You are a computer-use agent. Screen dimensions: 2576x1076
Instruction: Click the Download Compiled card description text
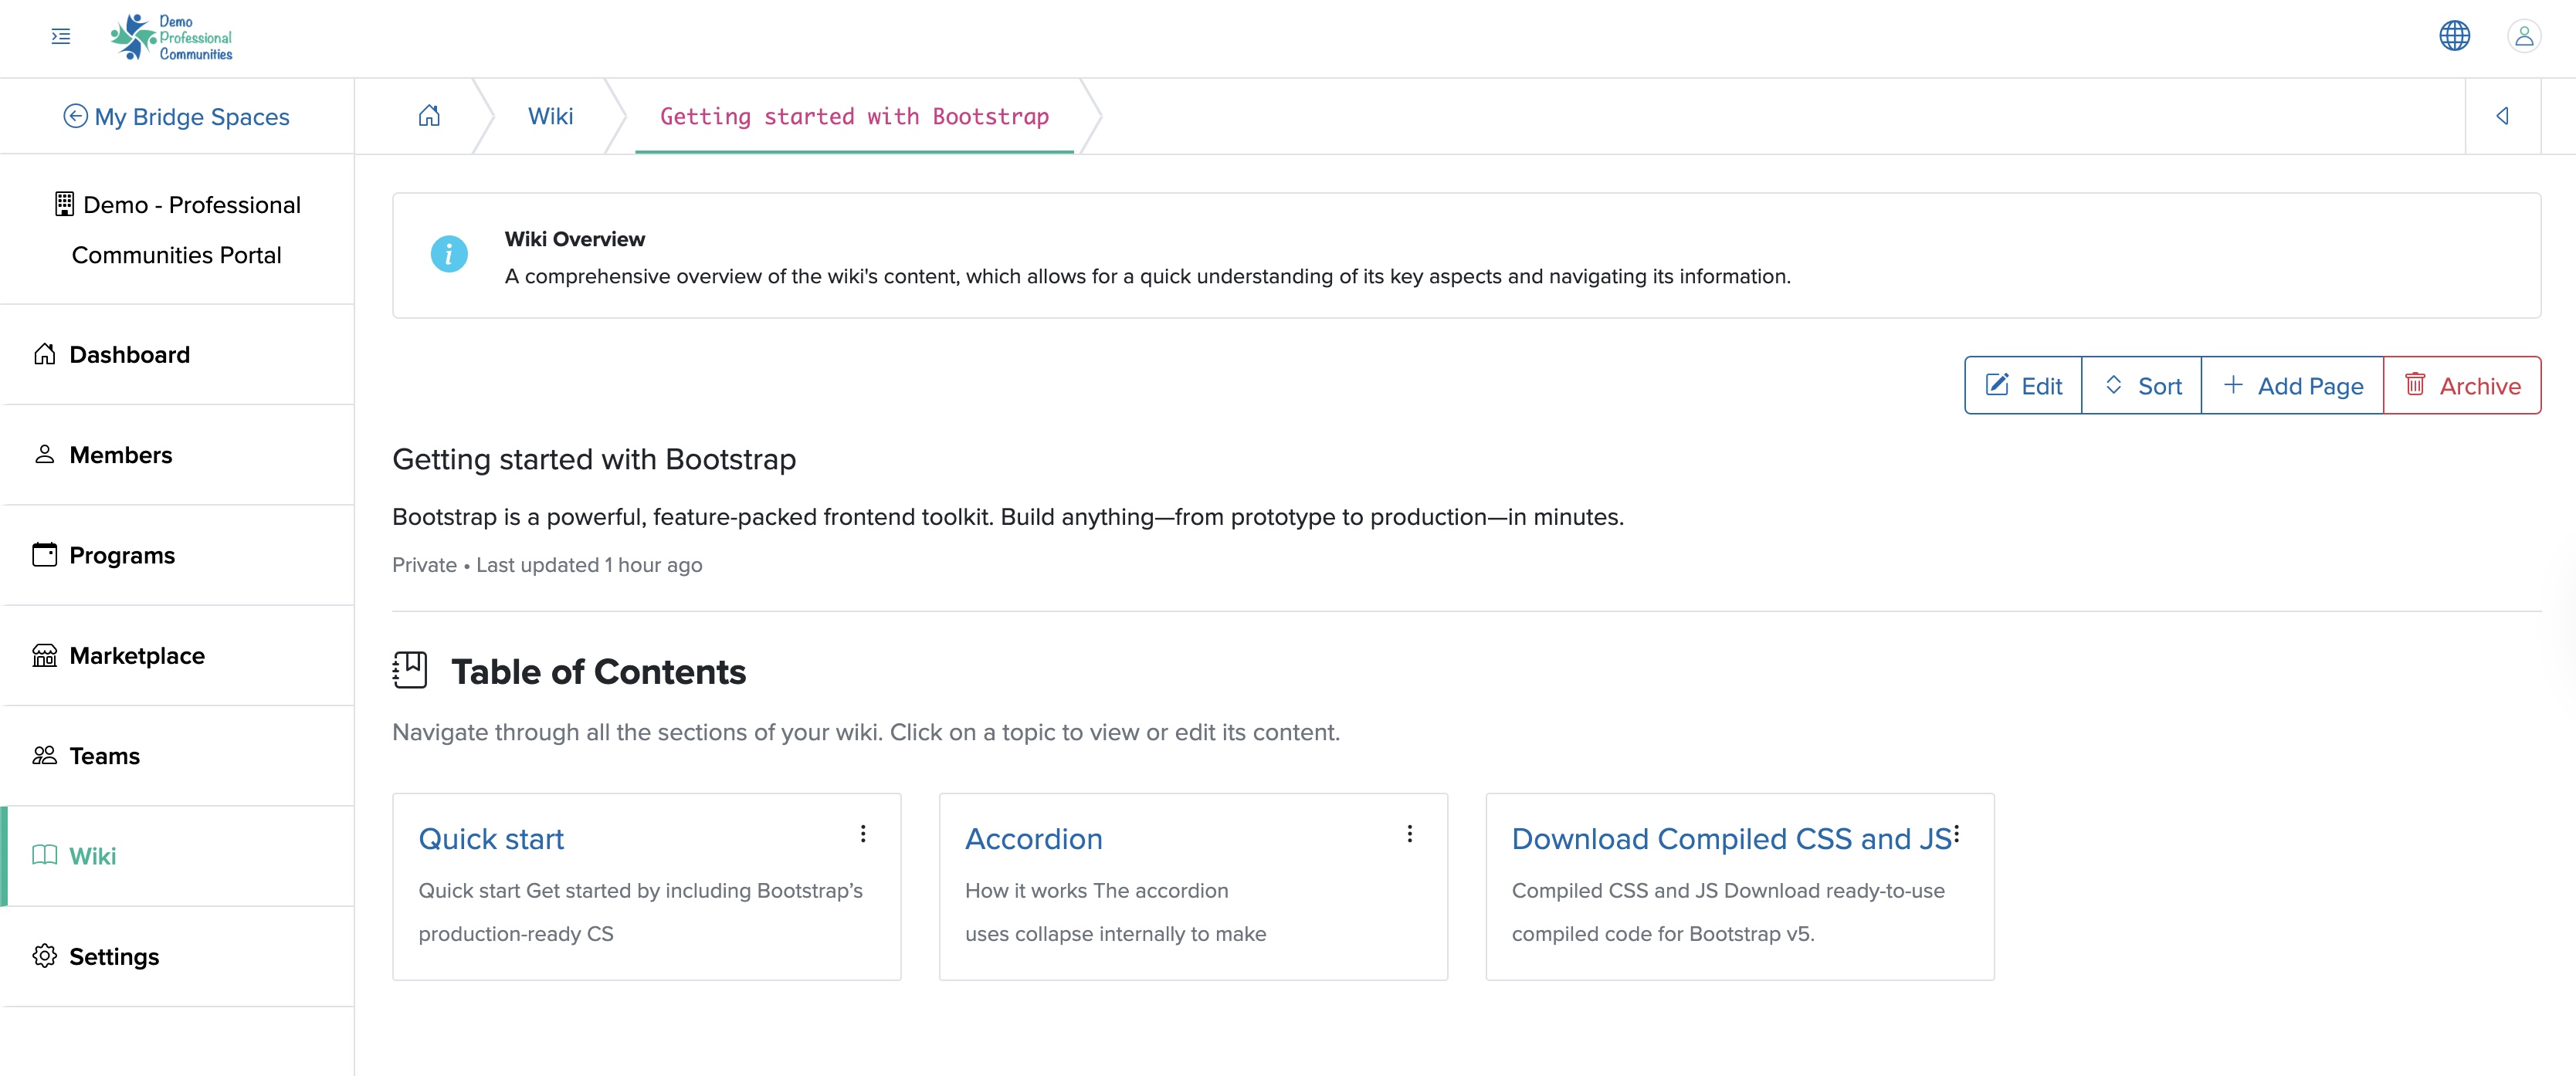[1728, 912]
